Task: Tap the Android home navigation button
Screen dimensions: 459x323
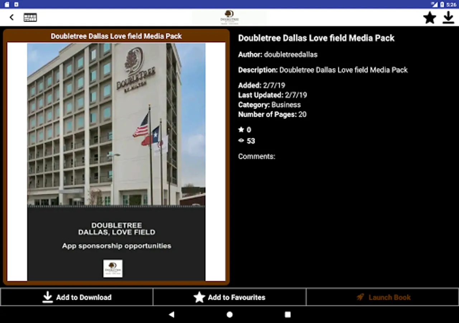Action: [x=229, y=314]
